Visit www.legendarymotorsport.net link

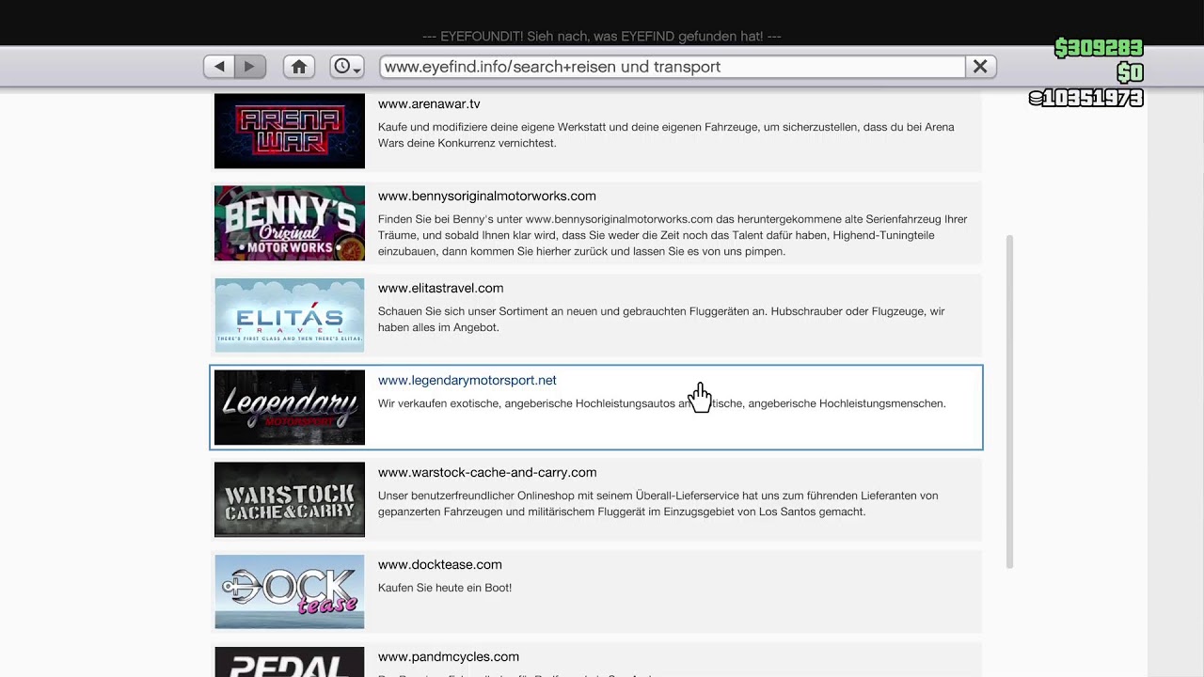467,380
